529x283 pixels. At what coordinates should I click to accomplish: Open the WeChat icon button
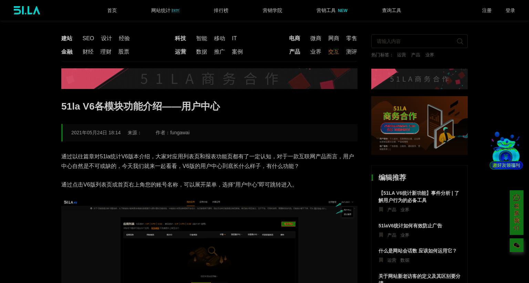coord(516,245)
